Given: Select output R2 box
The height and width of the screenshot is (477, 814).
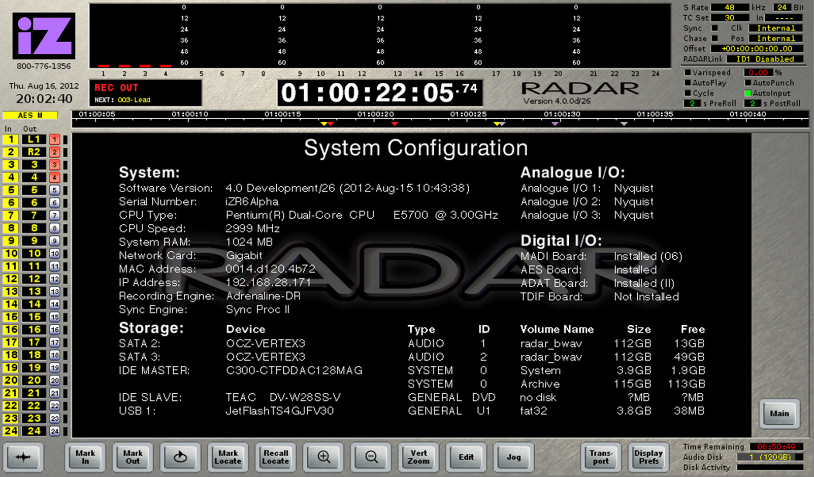Looking at the screenshot, I should point(34,152).
